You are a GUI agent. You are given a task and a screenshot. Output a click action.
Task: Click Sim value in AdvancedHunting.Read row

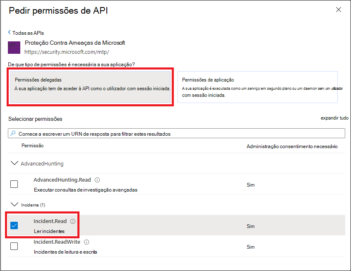point(250,185)
